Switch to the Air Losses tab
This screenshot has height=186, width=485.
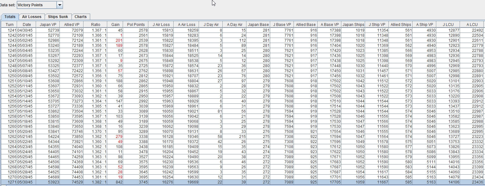(x=32, y=17)
